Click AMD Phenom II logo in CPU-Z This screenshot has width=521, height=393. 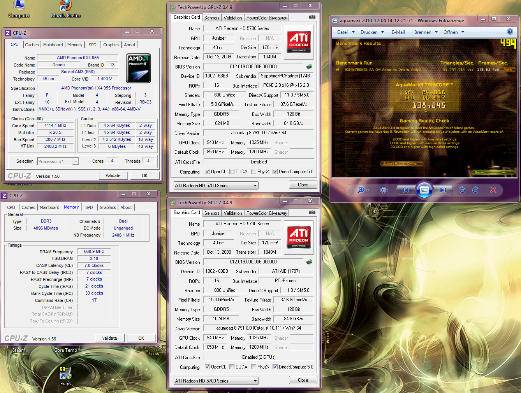[139, 68]
